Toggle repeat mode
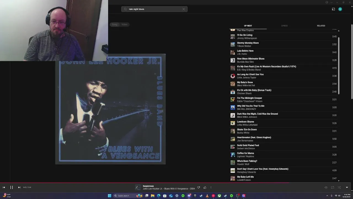This screenshot has height=199, width=353. click(333, 187)
